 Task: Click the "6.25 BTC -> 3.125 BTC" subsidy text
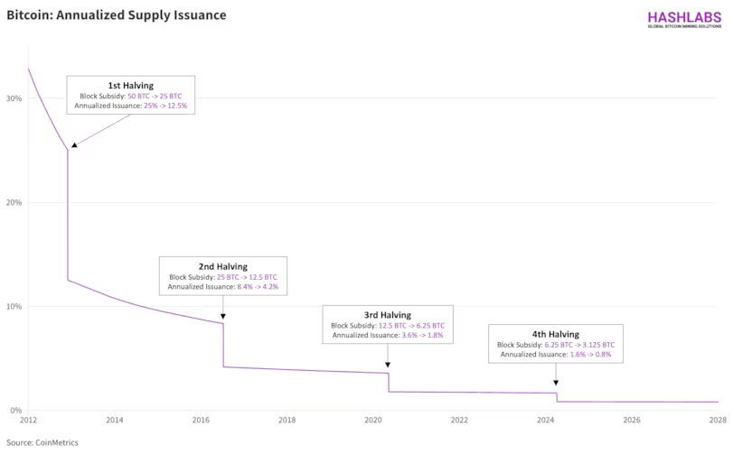(x=580, y=345)
